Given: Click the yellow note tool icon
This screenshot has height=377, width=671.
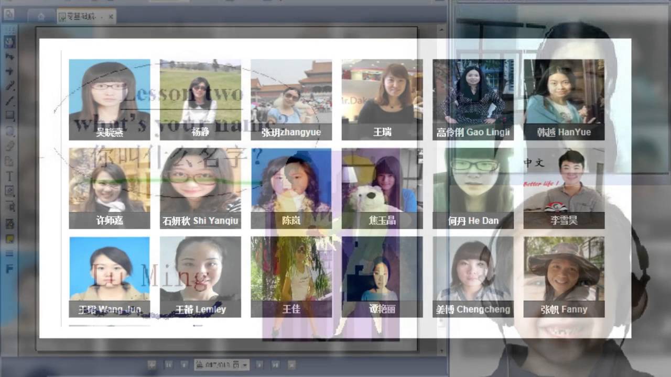Looking at the screenshot, I should (9, 239).
